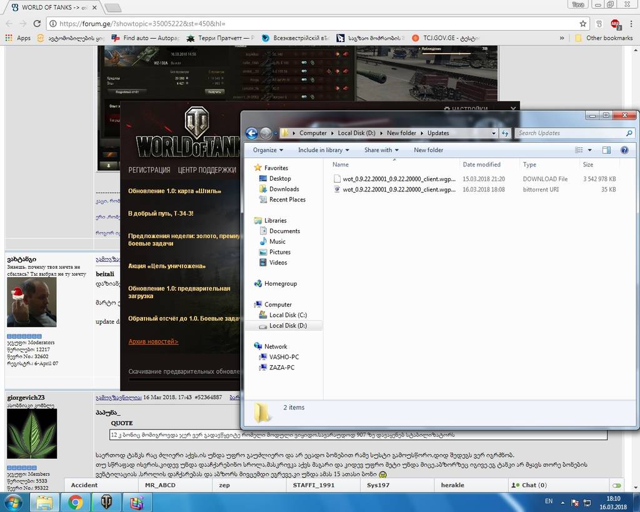Viewport: 640px width, 512px height.
Task: Open forum Chat (0) panel
Action: point(529,485)
